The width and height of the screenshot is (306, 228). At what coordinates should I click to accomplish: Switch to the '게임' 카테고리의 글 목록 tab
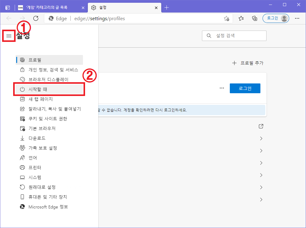[51, 8]
